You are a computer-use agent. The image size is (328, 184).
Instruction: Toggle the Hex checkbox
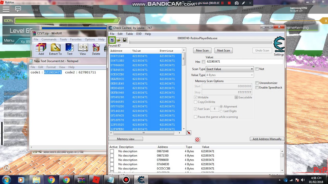pos(203,62)
